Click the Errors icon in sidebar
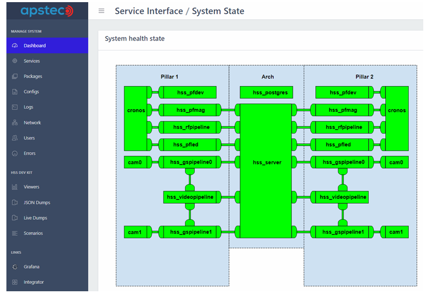 14,153
